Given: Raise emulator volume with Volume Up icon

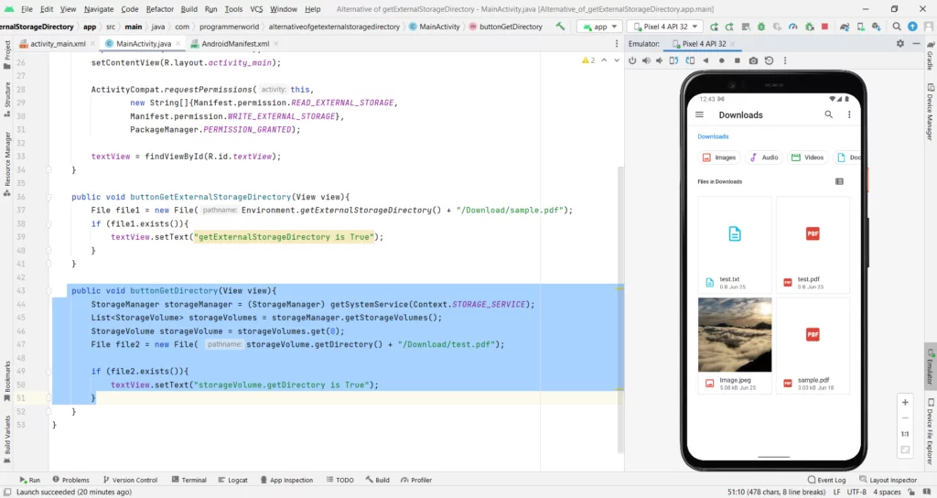Looking at the screenshot, I should tap(646, 60).
